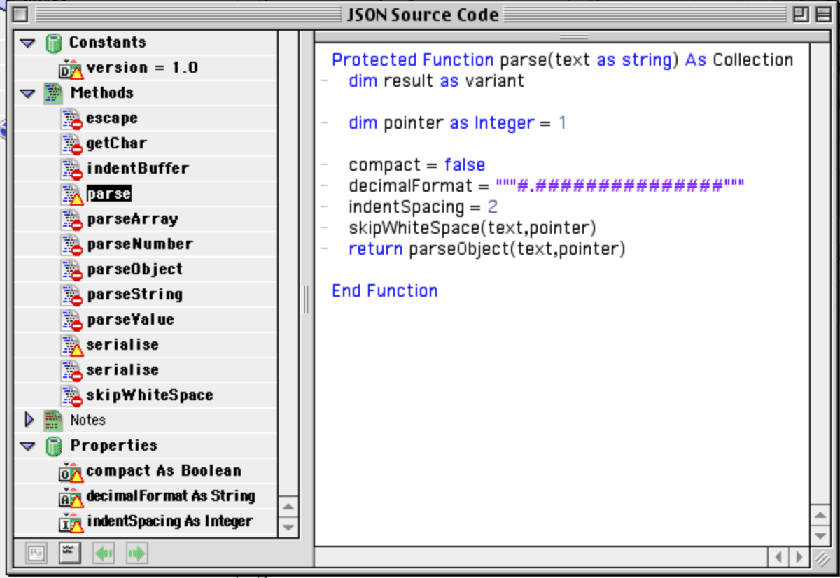Select the skipWhiteSpace method
This screenshot has height=578, width=840.
(x=150, y=395)
